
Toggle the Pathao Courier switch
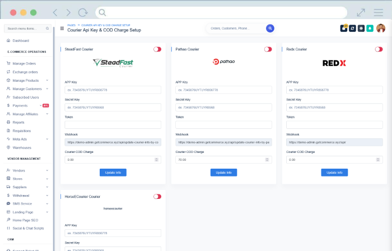click(268, 49)
